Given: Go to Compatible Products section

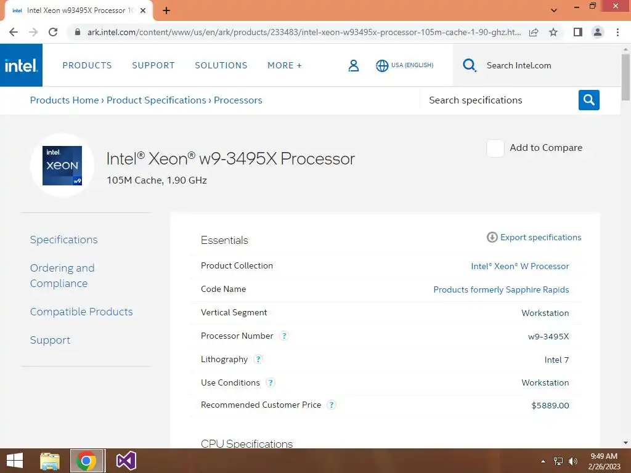Looking at the screenshot, I should 81,312.
